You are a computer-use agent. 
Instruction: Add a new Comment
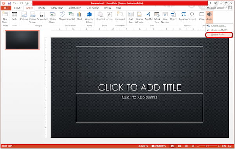click(120, 16)
